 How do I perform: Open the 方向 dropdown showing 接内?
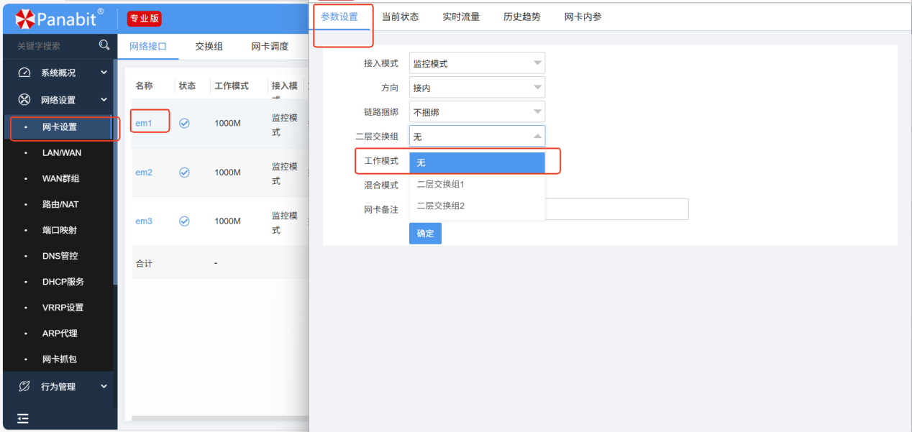(x=477, y=88)
